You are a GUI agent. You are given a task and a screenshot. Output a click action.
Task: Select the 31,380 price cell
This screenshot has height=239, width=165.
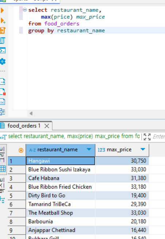[x=122, y=178]
